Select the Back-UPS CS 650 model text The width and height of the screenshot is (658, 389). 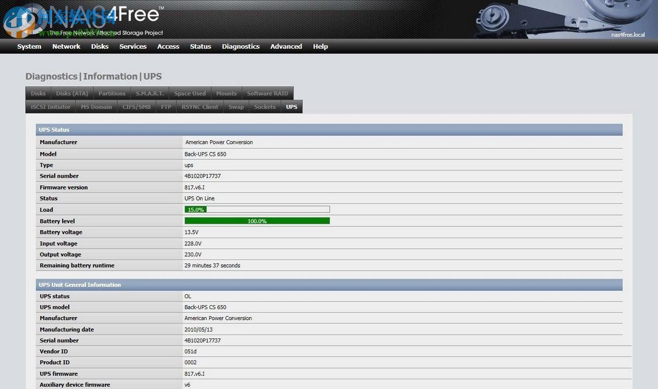click(205, 154)
